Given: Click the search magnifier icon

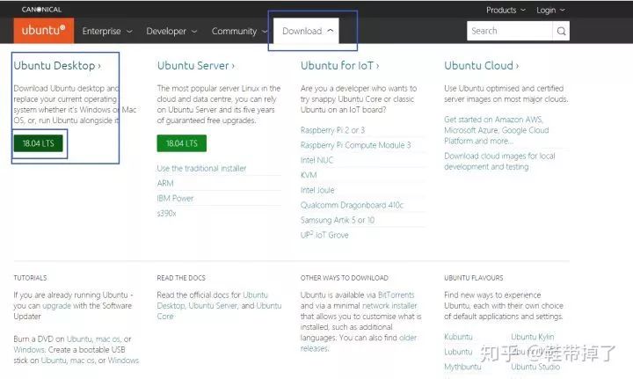Looking at the screenshot, I should (x=561, y=31).
